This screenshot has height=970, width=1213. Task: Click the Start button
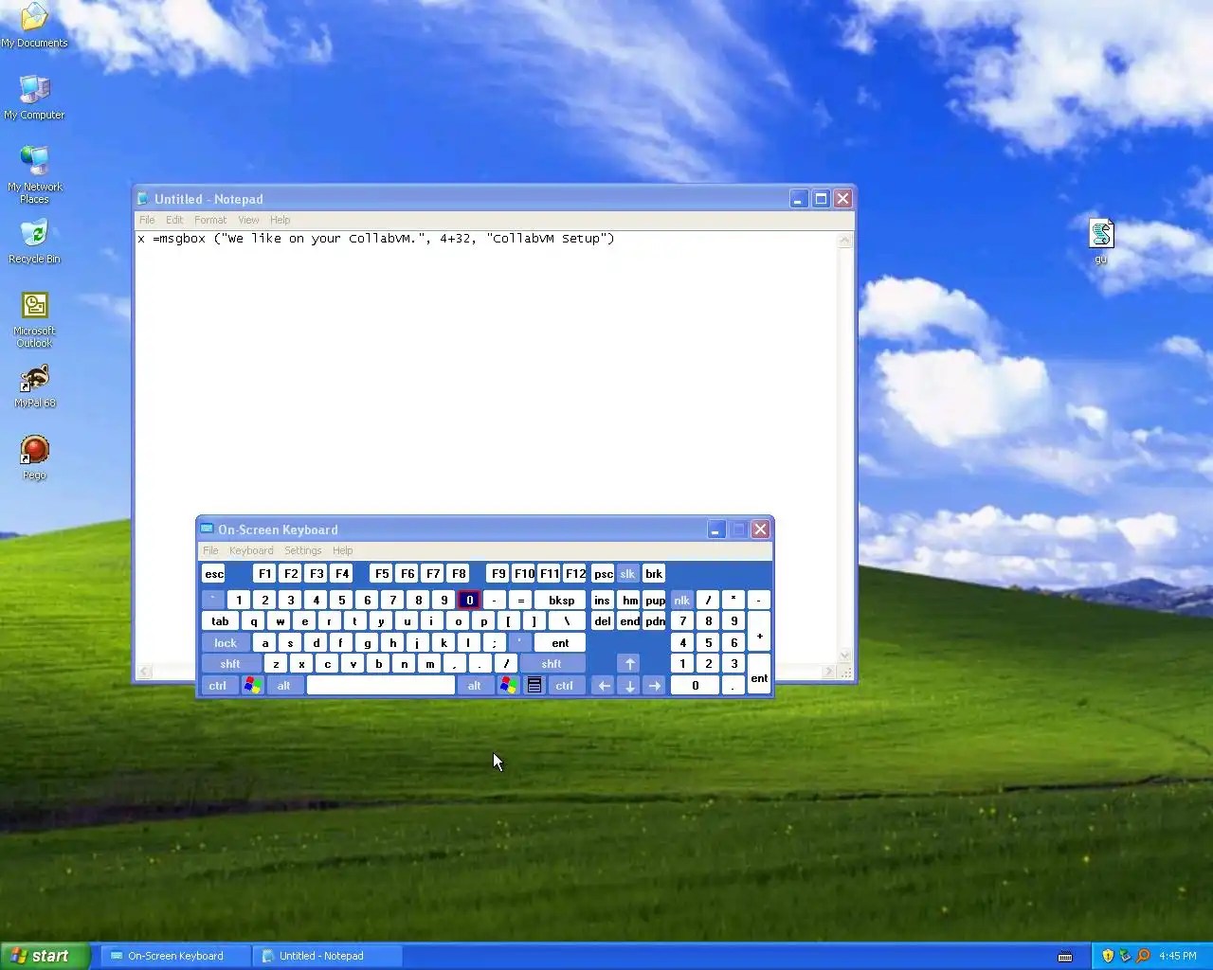[45, 956]
